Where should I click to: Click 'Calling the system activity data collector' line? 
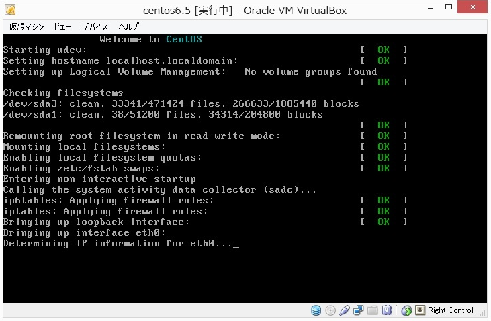(x=160, y=189)
